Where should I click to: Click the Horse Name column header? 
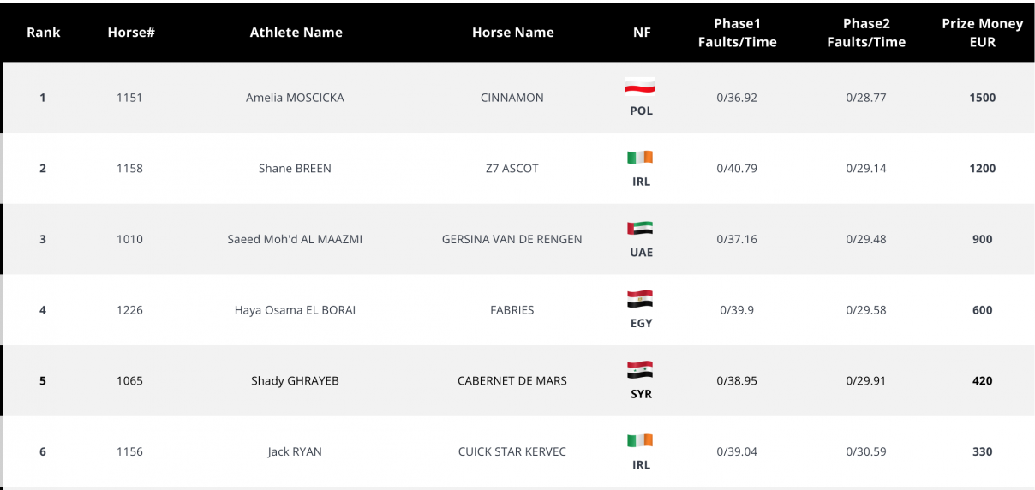[513, 33]
